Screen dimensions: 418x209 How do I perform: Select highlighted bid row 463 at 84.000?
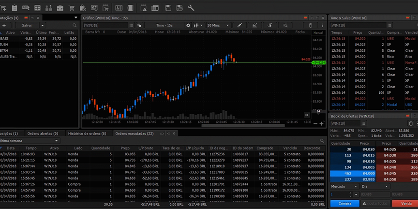point(353,174)
